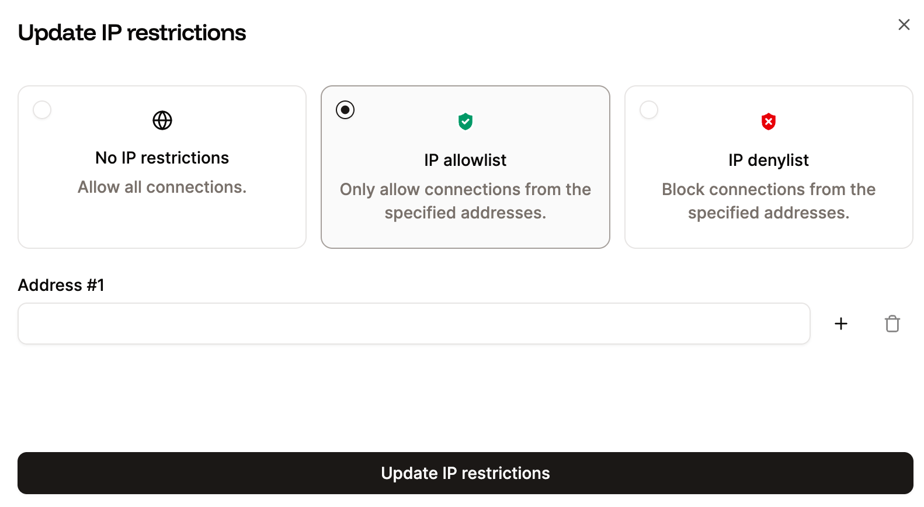Click the trash icon next to Address #1

892,324
